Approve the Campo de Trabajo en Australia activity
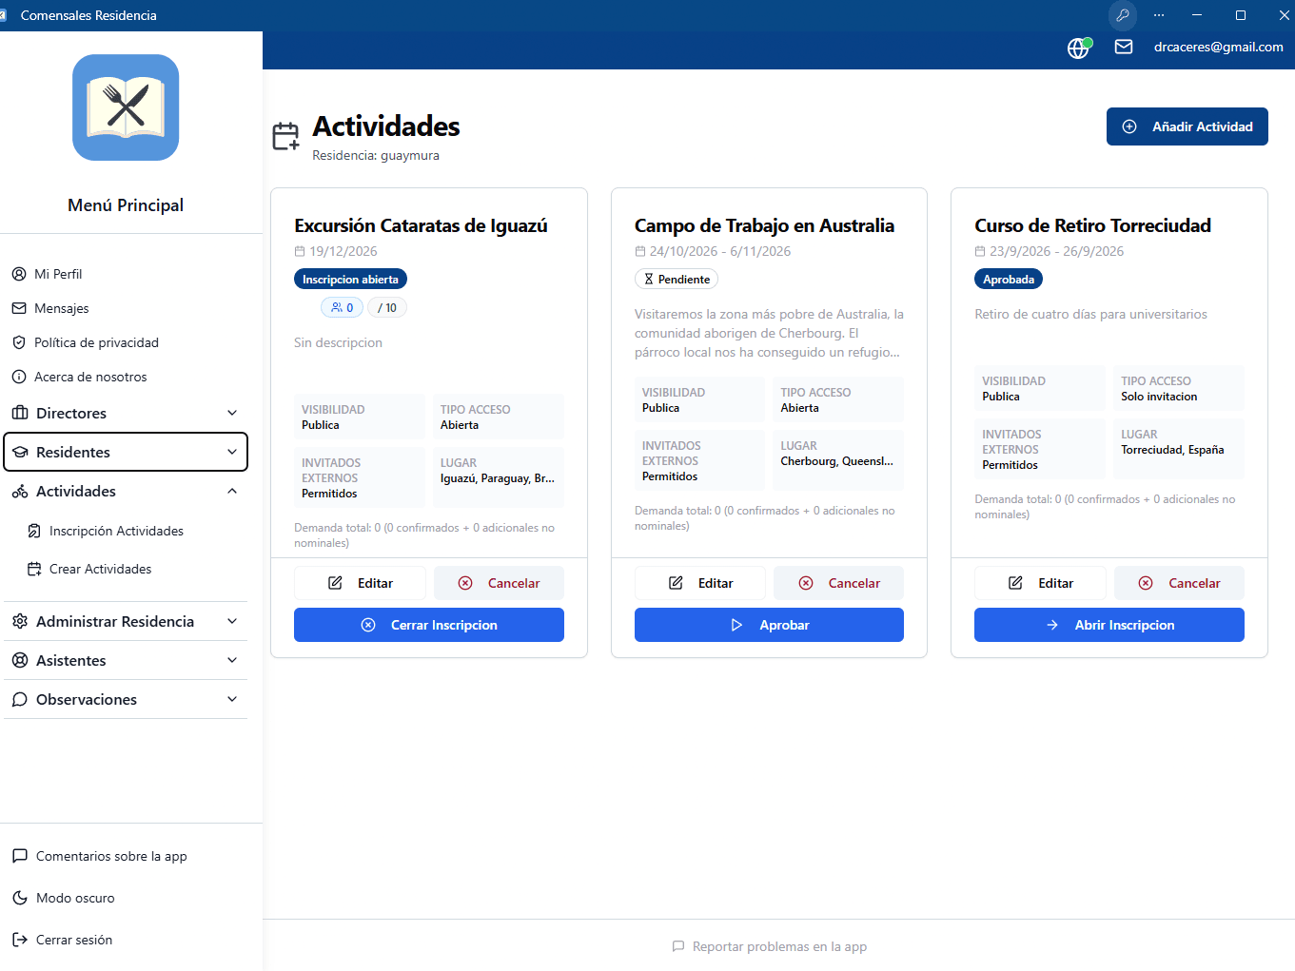 (769, 625)
